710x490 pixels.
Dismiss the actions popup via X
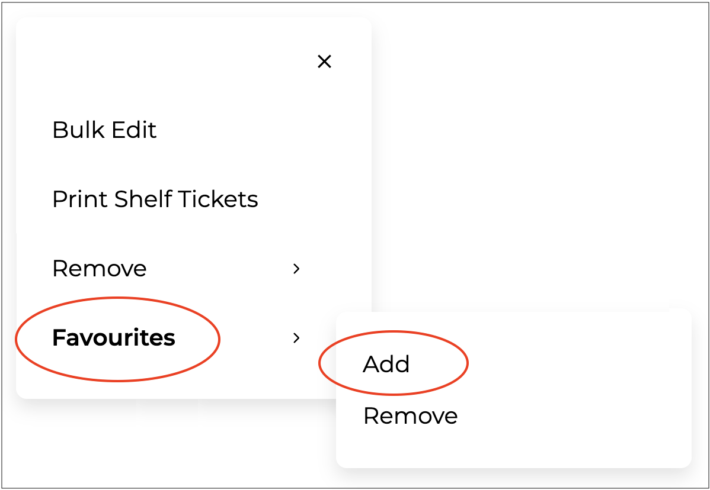(324, 62)
